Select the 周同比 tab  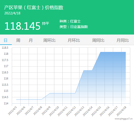(98, 40)
